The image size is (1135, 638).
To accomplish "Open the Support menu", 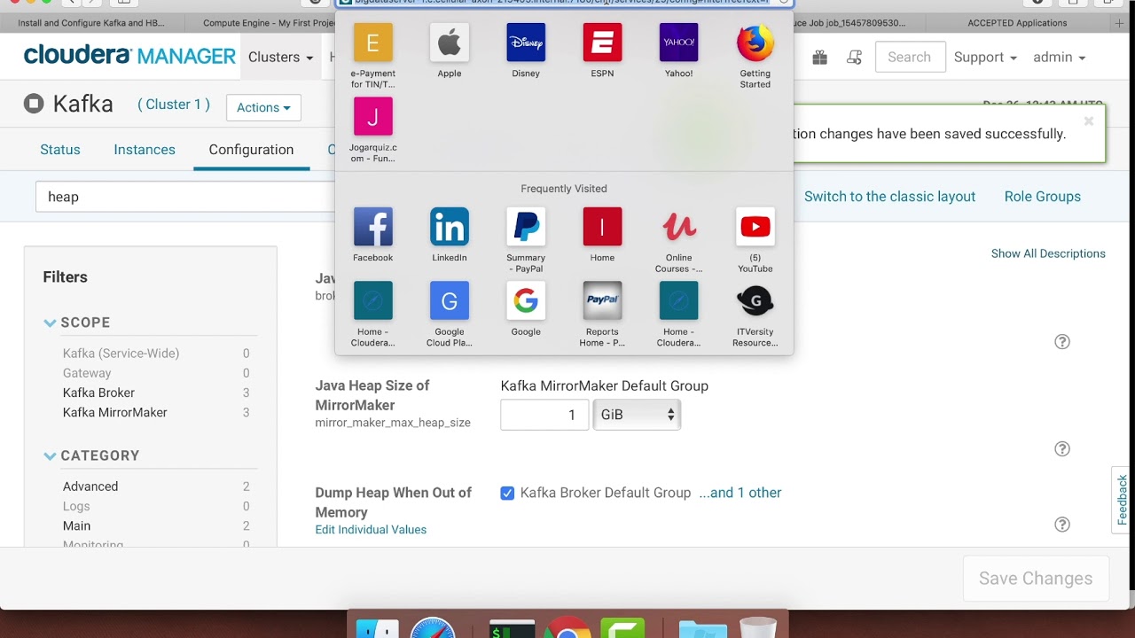I will pos(985,58).
